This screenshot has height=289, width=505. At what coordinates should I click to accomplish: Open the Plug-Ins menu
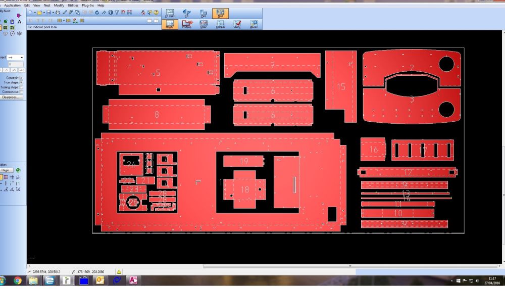[88, 5]
